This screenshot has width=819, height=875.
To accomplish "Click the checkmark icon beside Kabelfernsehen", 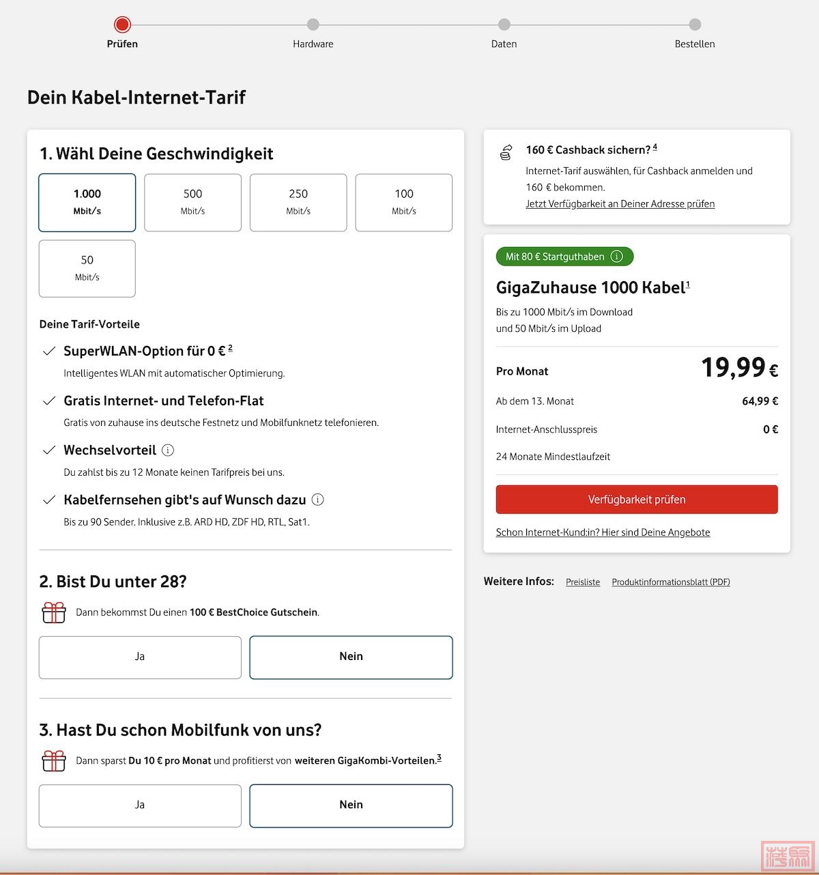I will (49, 500).
